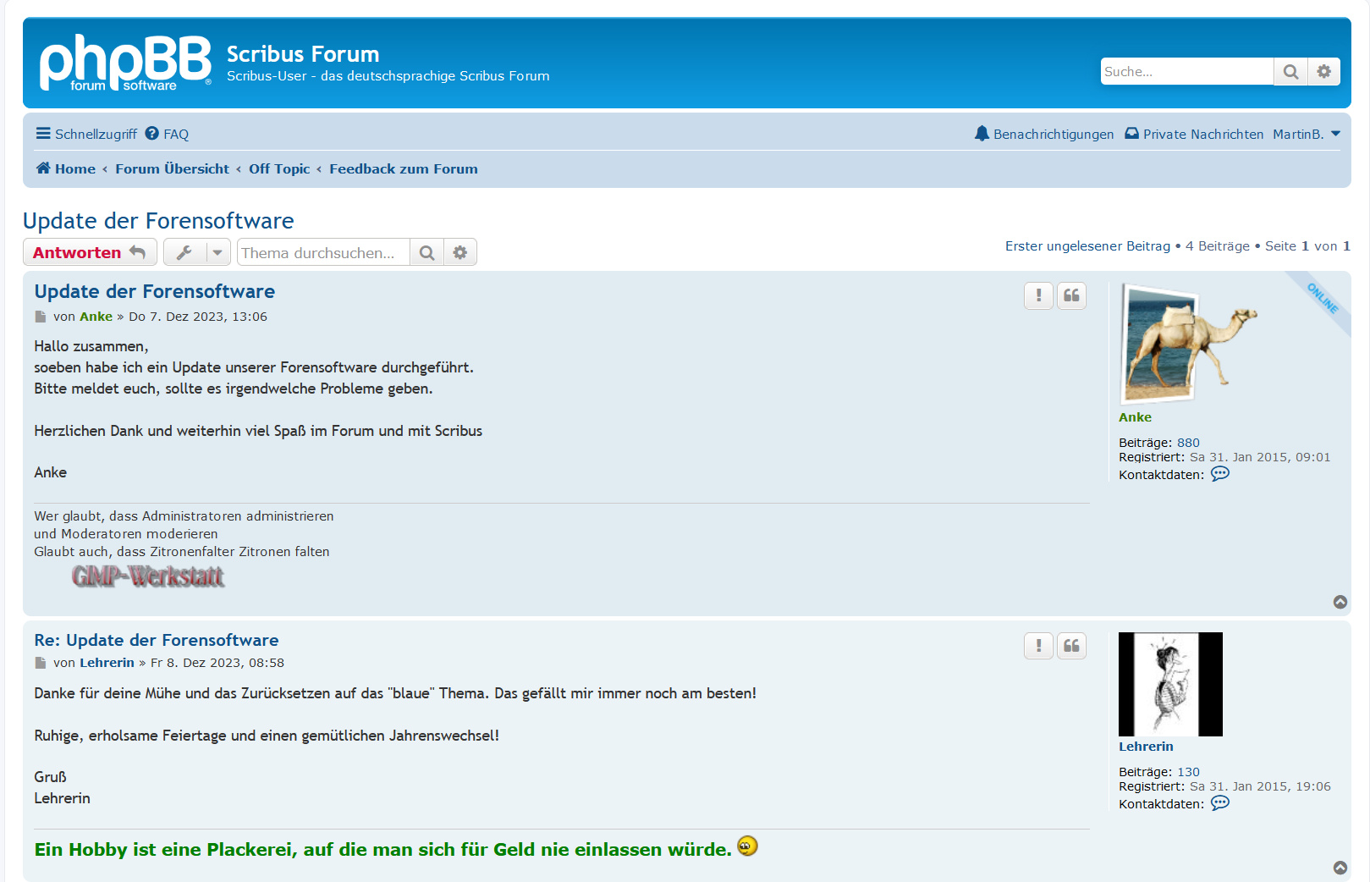Viewport: 1370px width, 882px height.
Task: Open advanced search gear in header
Action: [1324, 72]
